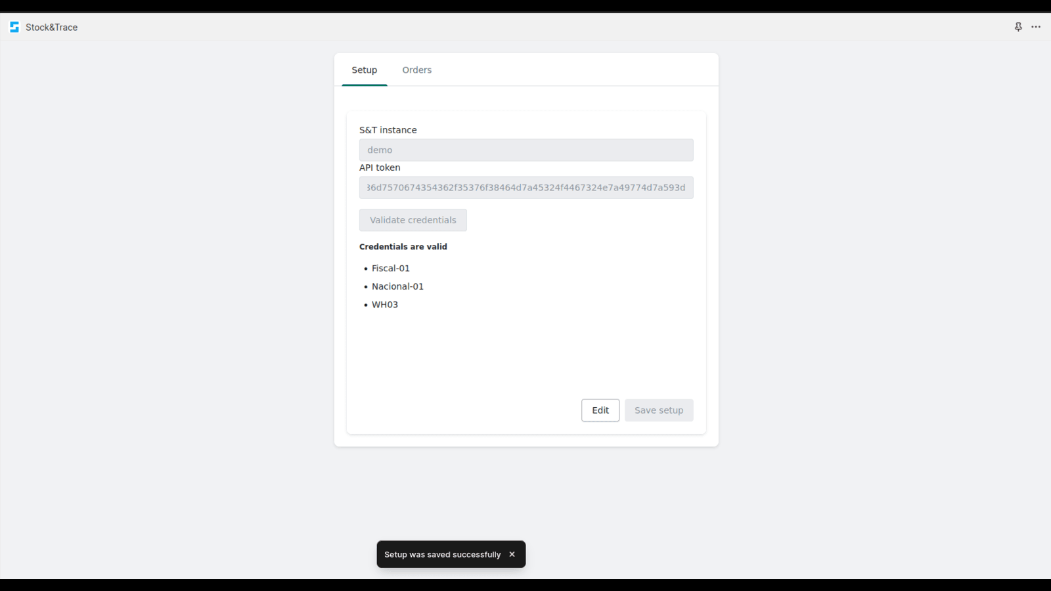Screen dimensions: 1051x591
Task: Click the Stock&Trace app title
Action: point(52,28)
